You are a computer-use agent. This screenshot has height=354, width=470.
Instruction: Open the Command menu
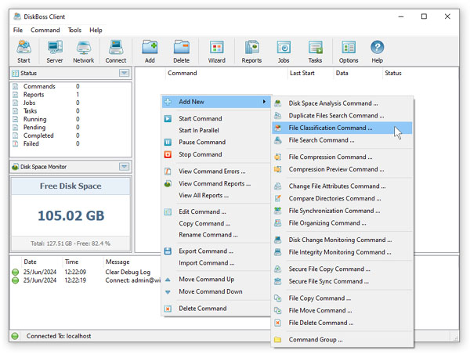(45, 30)
